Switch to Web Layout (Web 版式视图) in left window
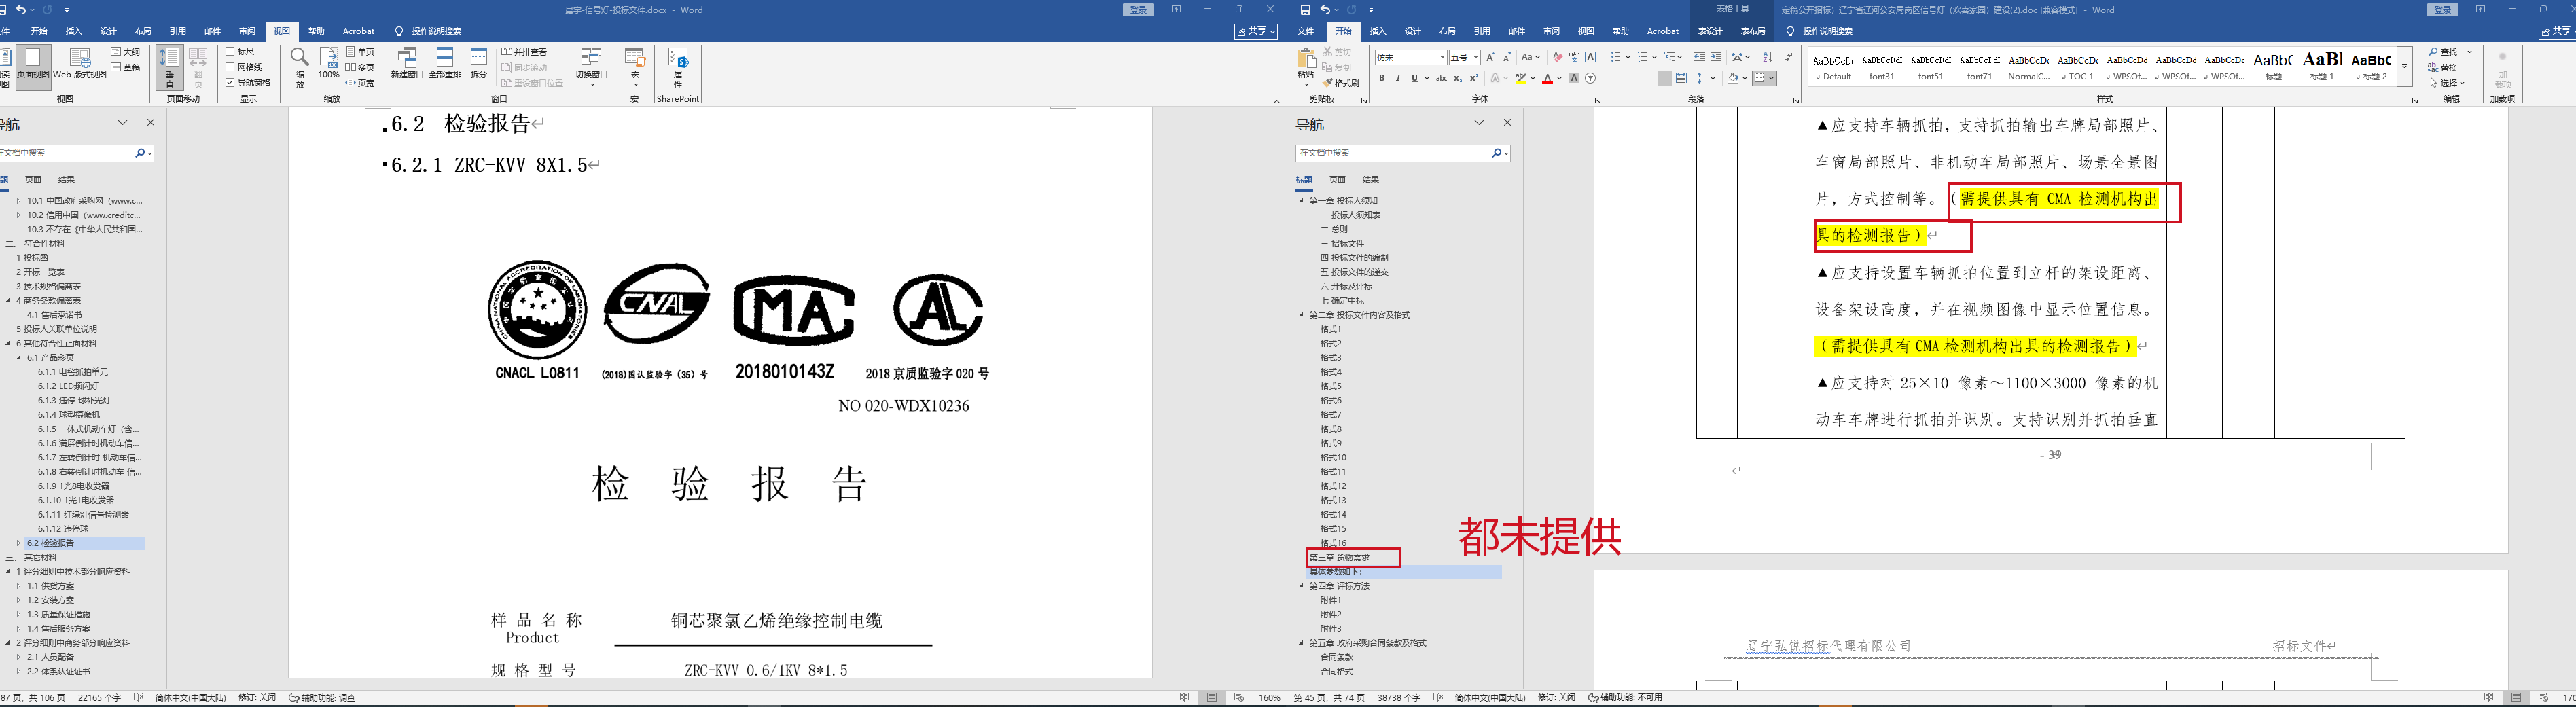 pyautogui.click(x=80, y=63)
